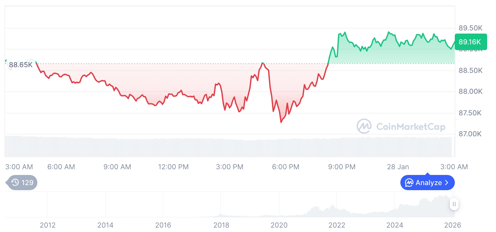The image size is (496, 232).
Task: Click the 9:00 PM time axis label
Action: point(342,167)
